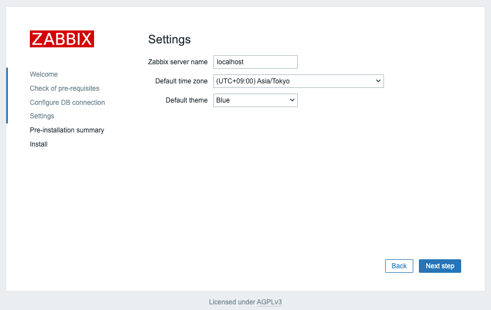Open the Default theme dropdown
Viewport: 491px width, 310px height.
[x=256, y=100]
